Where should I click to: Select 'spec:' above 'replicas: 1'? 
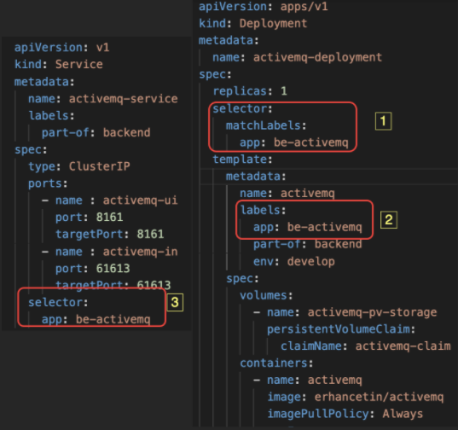(215, 74)
